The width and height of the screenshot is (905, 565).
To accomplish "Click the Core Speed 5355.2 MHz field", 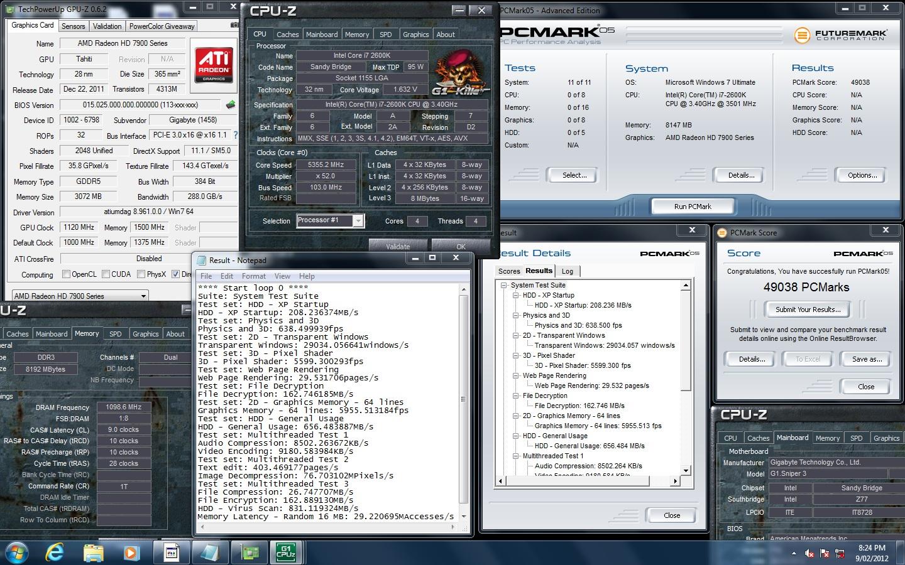I will pyautogui.click(x=326, y=164).
